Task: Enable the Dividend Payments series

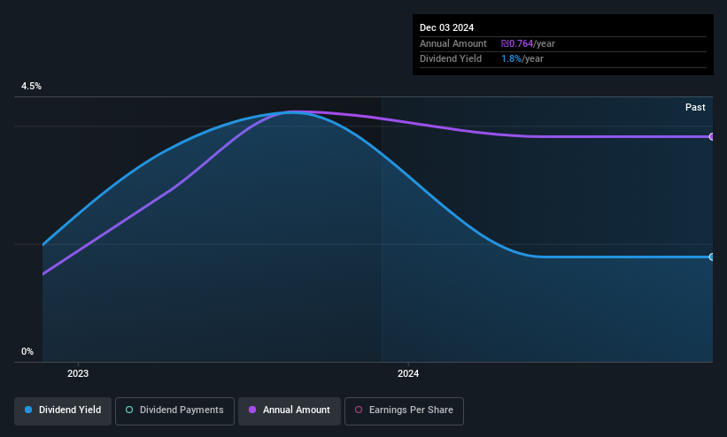Action: coord(174,410)
